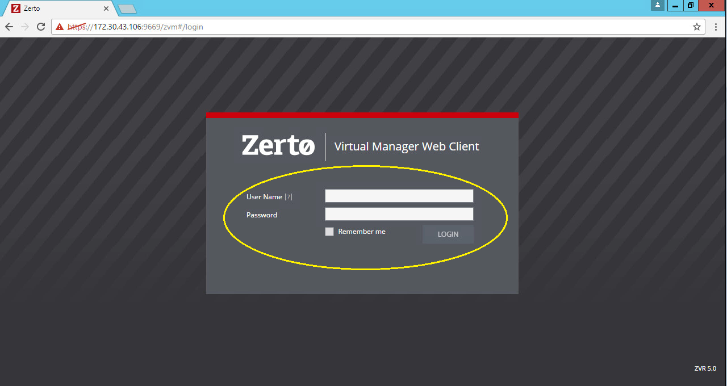This screenshot has width=727, height=386.
Task: Bookmark this page with the star icon
Action: click(x=697, y=27)
